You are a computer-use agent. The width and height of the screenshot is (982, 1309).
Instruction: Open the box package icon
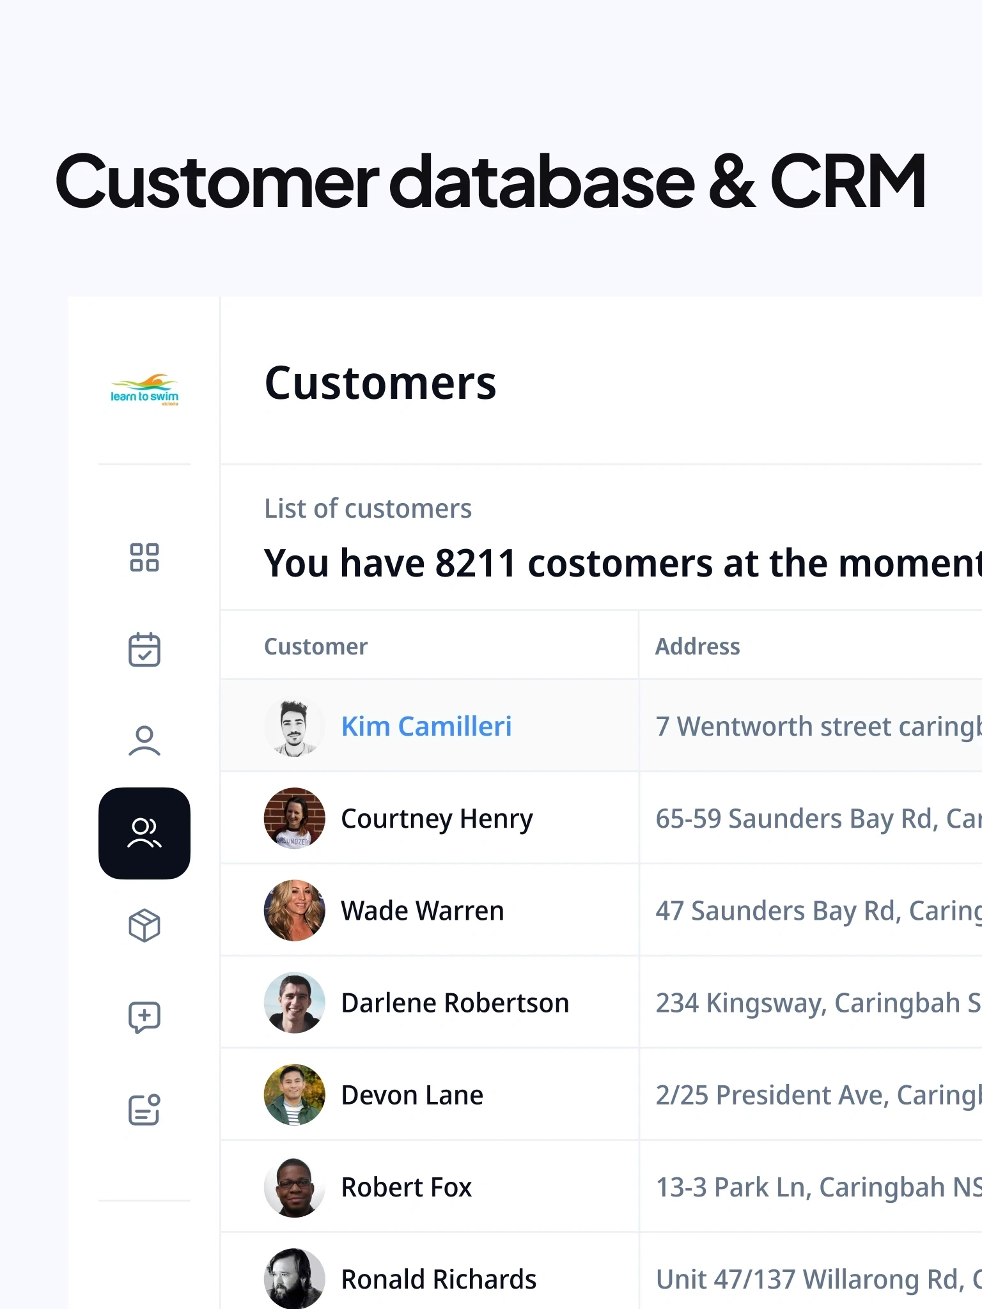pyautogui.click(x=144, y=926)
